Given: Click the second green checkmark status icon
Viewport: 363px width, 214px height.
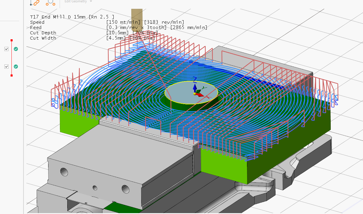Looking at the screenshot, I should click(x=16, y=67).
